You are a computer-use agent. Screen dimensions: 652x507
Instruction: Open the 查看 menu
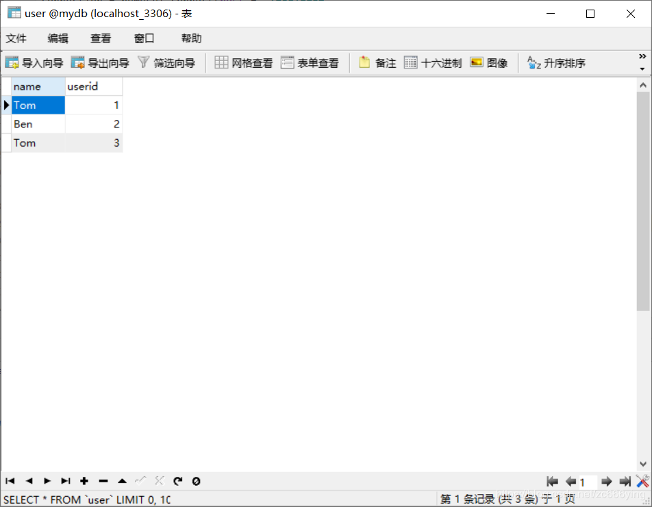(x=101, y=38)
